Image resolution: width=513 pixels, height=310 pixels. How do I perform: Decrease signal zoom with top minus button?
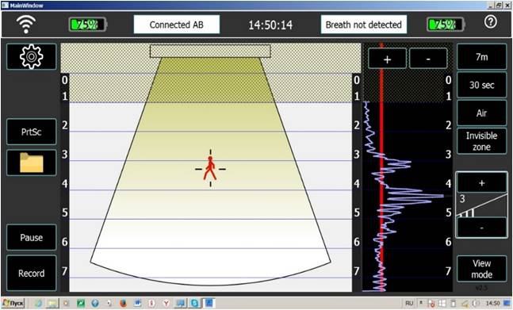coord(428,59)
